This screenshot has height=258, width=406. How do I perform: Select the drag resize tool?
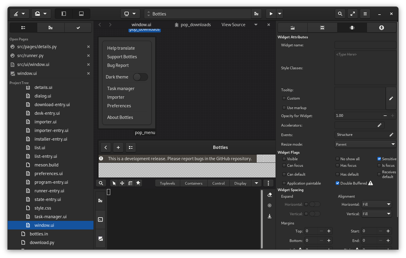(122, 183)
